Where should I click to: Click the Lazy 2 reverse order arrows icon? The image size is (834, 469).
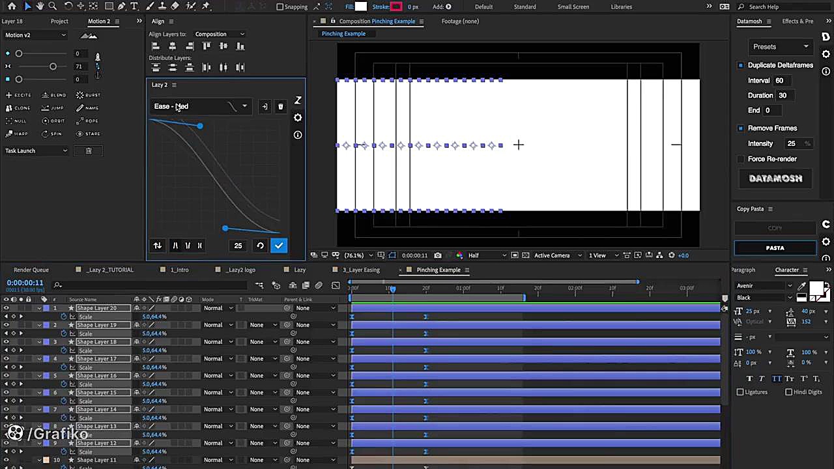pos(157,246)
